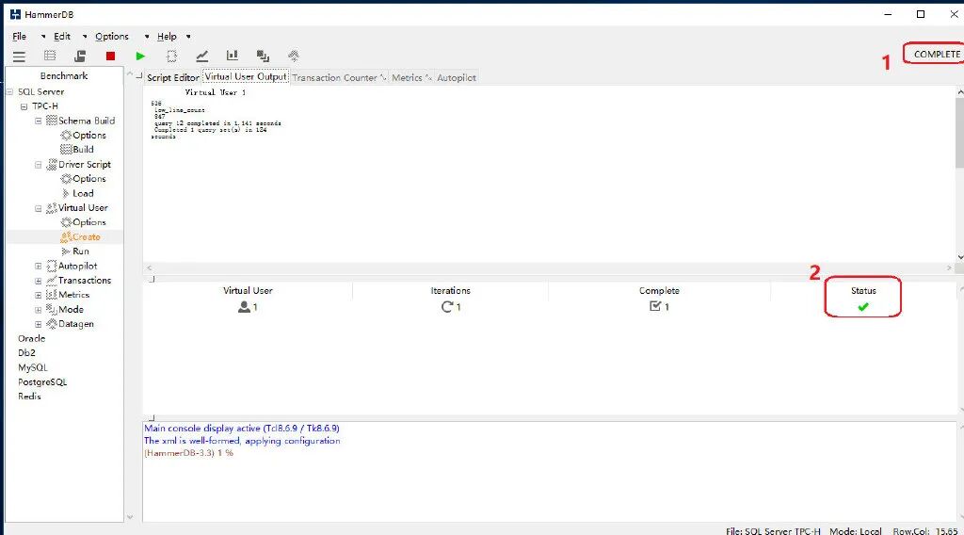Screen dimensions: 964x535
Task: Collapse the Schema Build tree node
Action: [38, 122]
